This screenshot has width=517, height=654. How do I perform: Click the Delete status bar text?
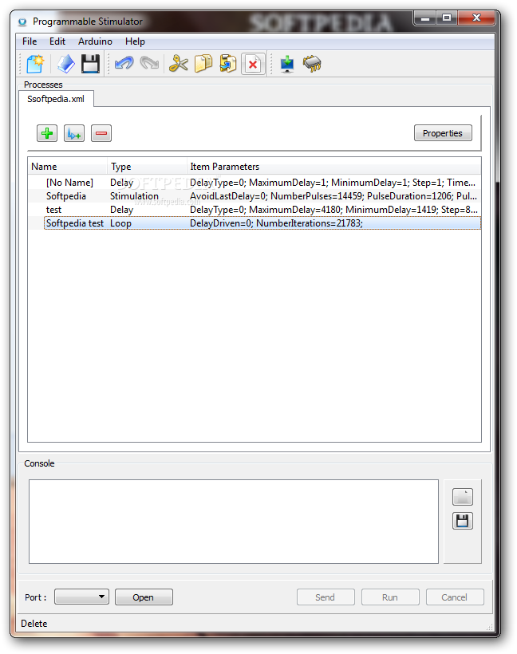coord(34,624)
